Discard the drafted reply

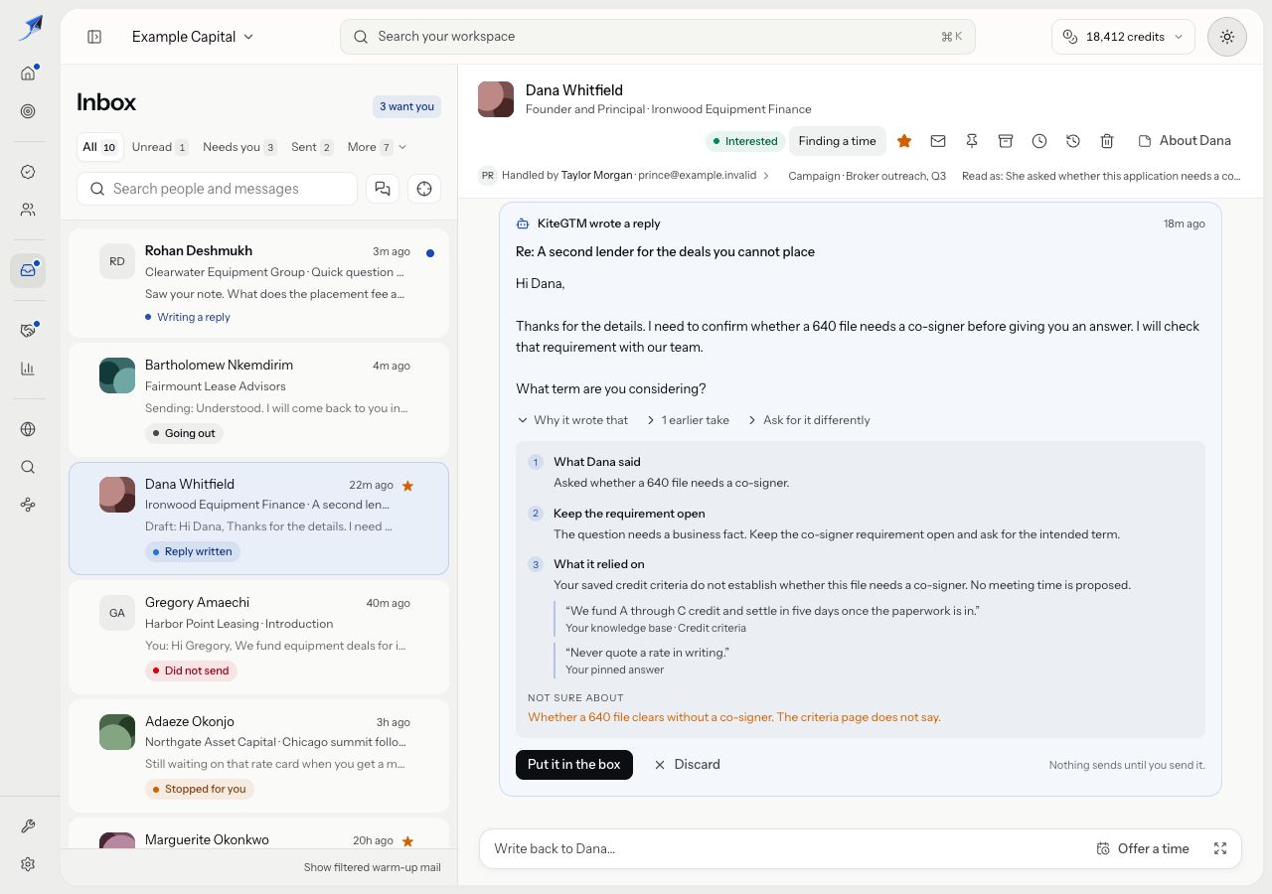687,765
